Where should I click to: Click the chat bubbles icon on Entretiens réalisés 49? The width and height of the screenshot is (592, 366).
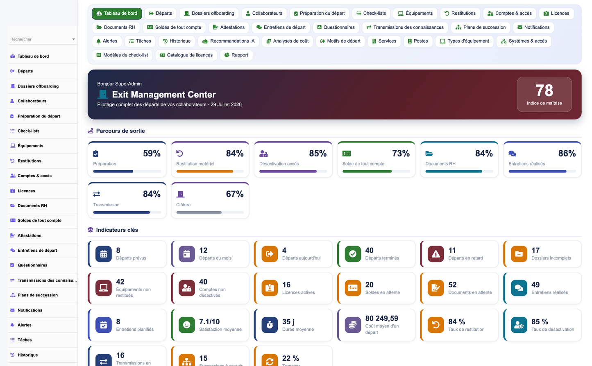point(519,288)
